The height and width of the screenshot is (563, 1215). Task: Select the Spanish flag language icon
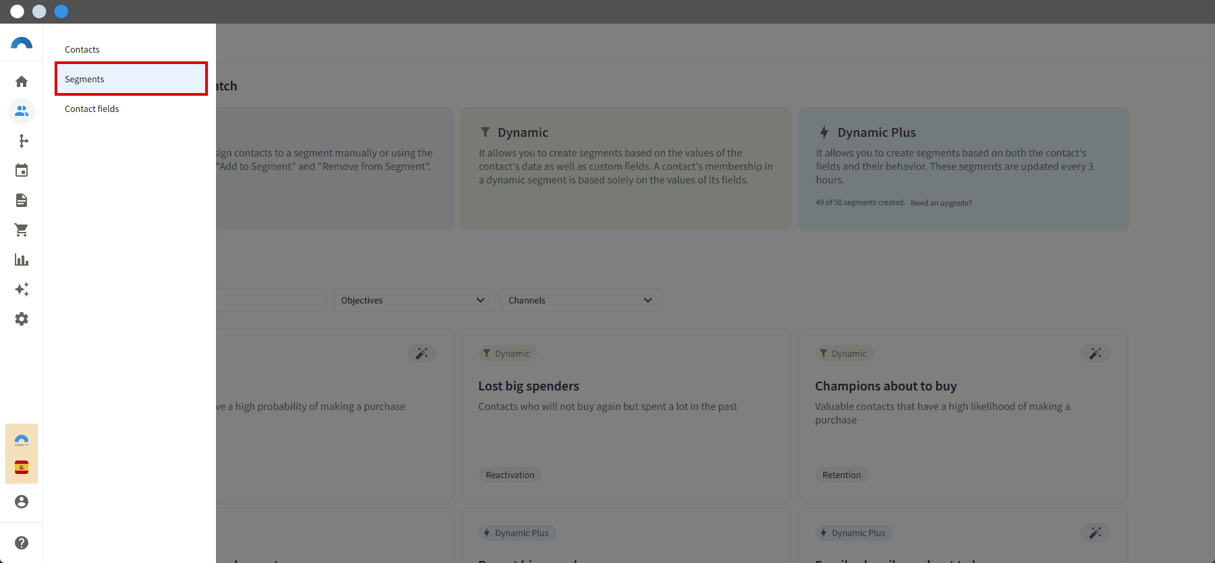[22, 467]
